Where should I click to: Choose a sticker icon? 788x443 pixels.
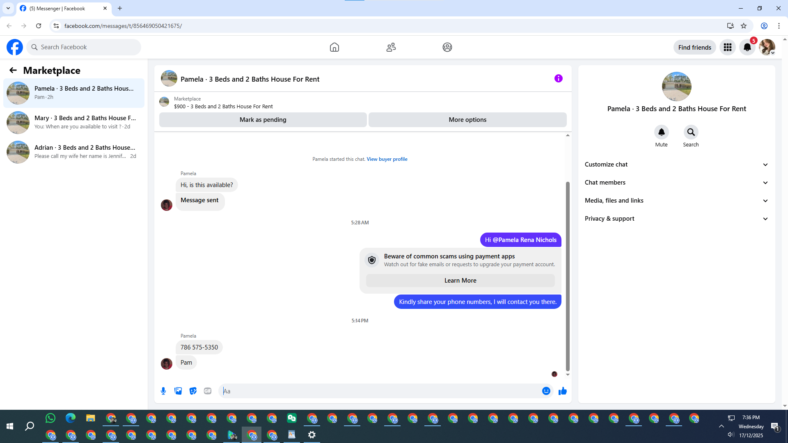(x=193, y=391)
